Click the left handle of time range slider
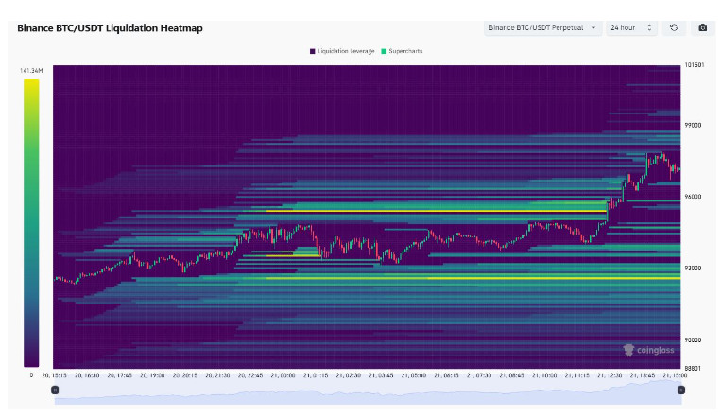The image size is (721, 417). 55,390
